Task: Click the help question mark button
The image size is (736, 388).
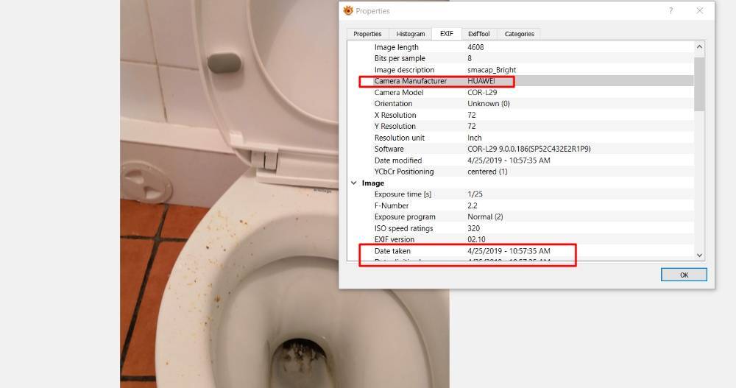Action: coord(670,11)
